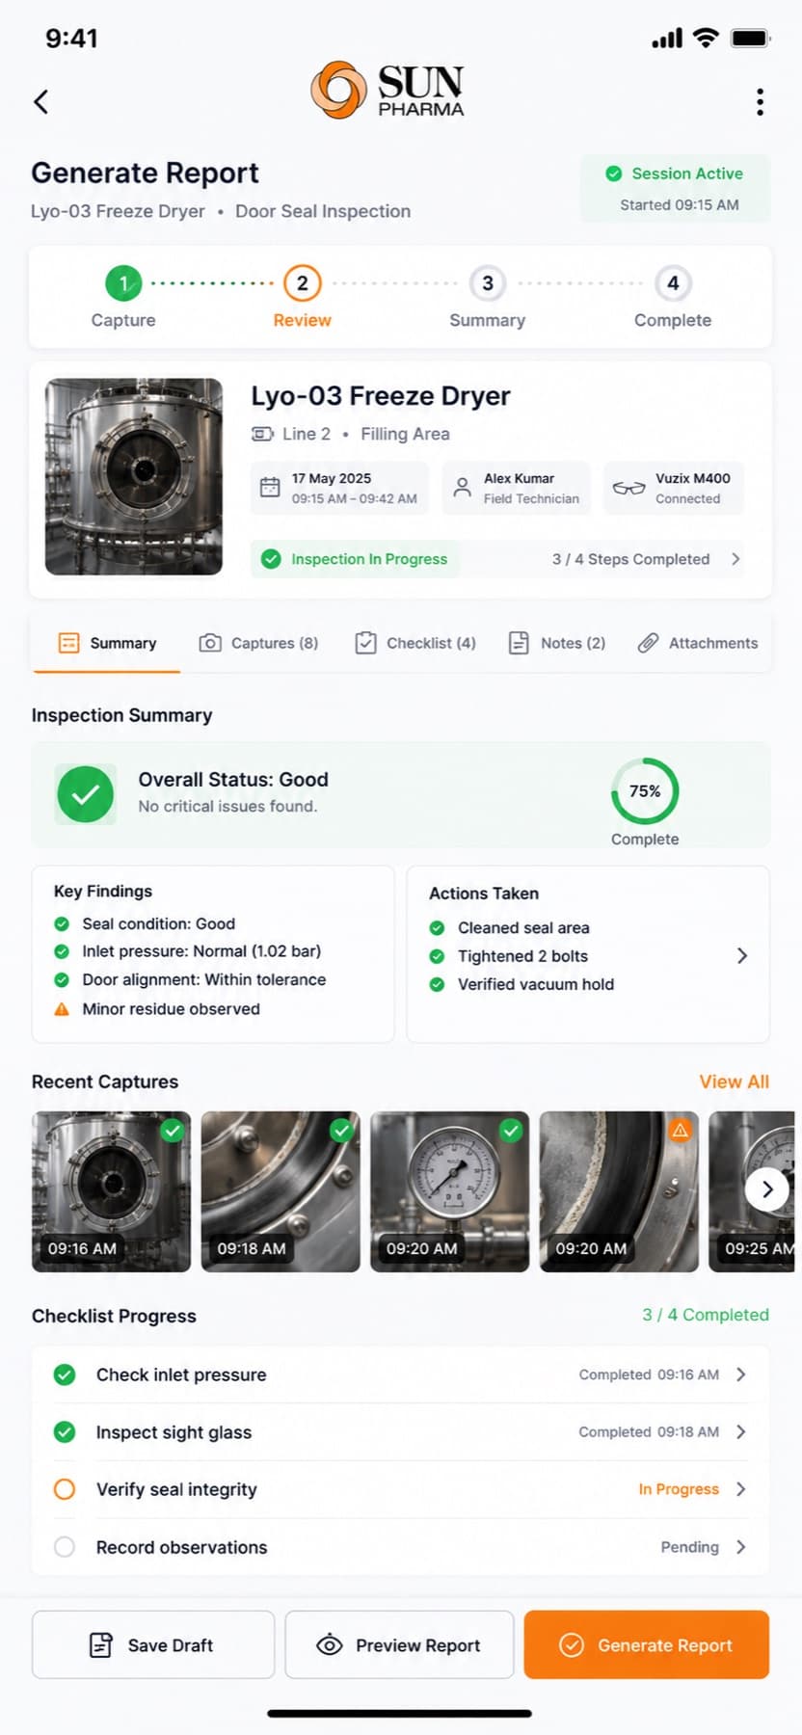Expand the 3 / 4 Steps Completed chevron
Screen dimensions: 802x1735
[735, 559]
